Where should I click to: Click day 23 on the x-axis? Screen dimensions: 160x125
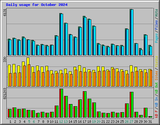tap(112, 122)
